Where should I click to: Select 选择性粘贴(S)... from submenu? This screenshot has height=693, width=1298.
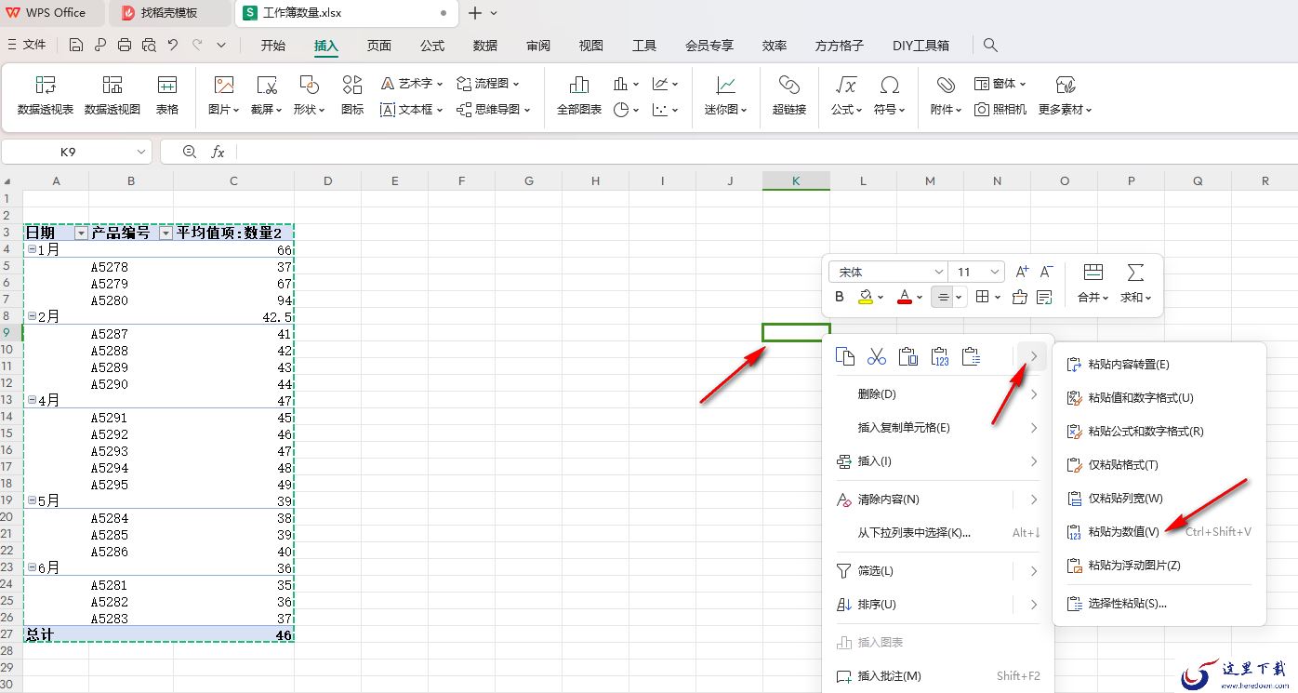tap(1159, 604)
